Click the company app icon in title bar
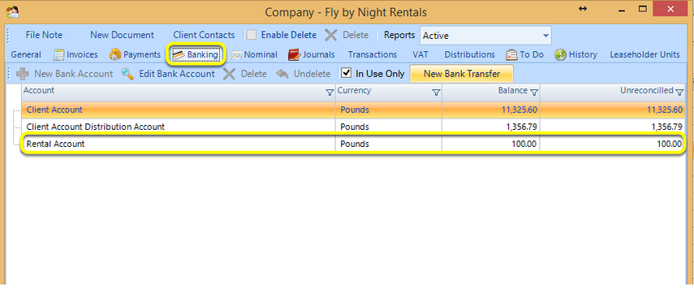Image resolution: width=694 pixels, height=293 pixels. click(12, 11)
